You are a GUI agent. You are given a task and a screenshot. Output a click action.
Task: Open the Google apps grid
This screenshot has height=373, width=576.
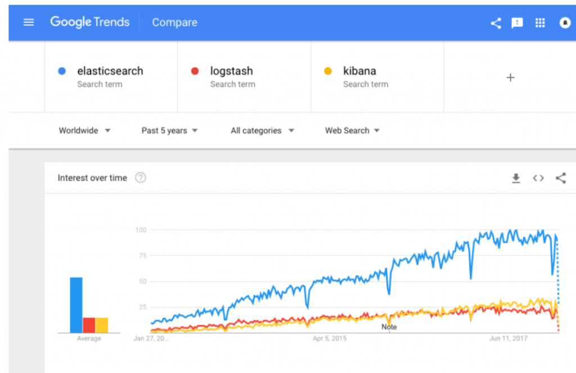pyautogui.click(x=540, y=23)
